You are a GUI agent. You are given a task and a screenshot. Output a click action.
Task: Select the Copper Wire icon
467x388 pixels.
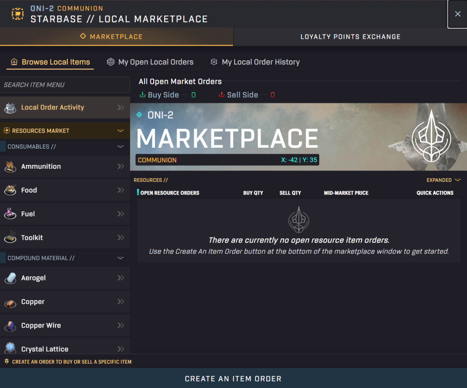click(10, 325)
